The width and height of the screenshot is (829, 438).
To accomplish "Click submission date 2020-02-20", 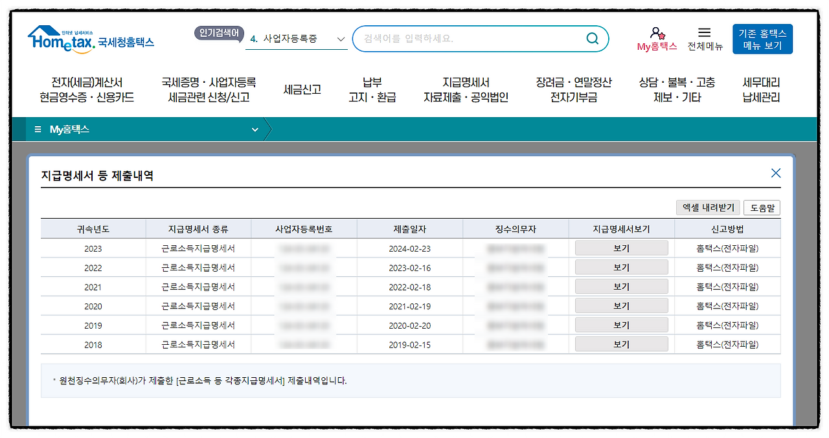I will (x=409, y=325).
